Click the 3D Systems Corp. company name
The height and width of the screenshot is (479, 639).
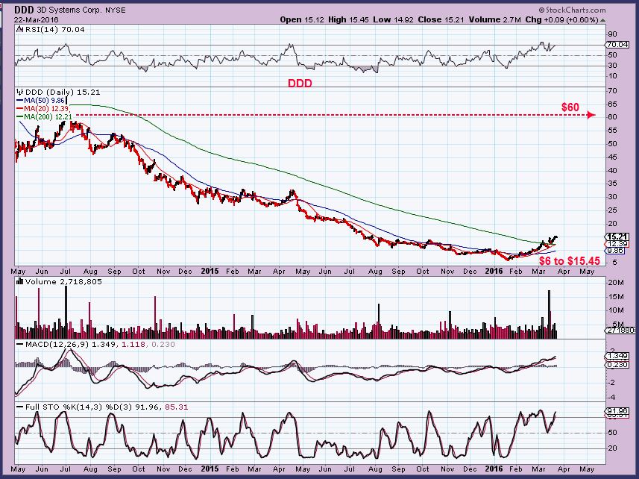69,10
